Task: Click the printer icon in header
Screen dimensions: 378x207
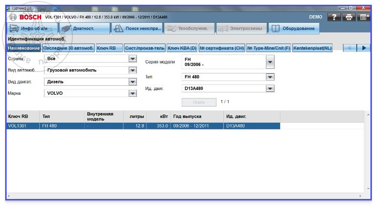Action: (349, 17)
